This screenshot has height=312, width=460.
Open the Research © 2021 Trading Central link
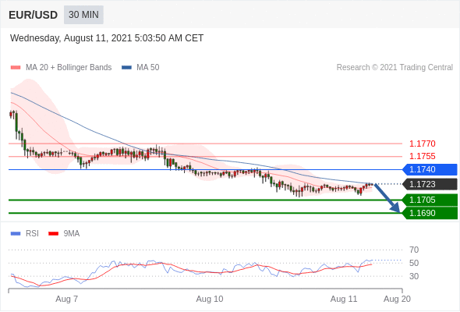(x=395, y=68)
